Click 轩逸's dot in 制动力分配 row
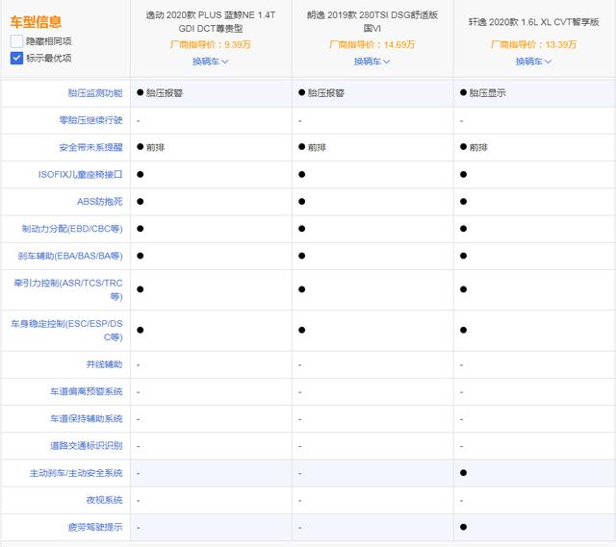 (464, 229)
